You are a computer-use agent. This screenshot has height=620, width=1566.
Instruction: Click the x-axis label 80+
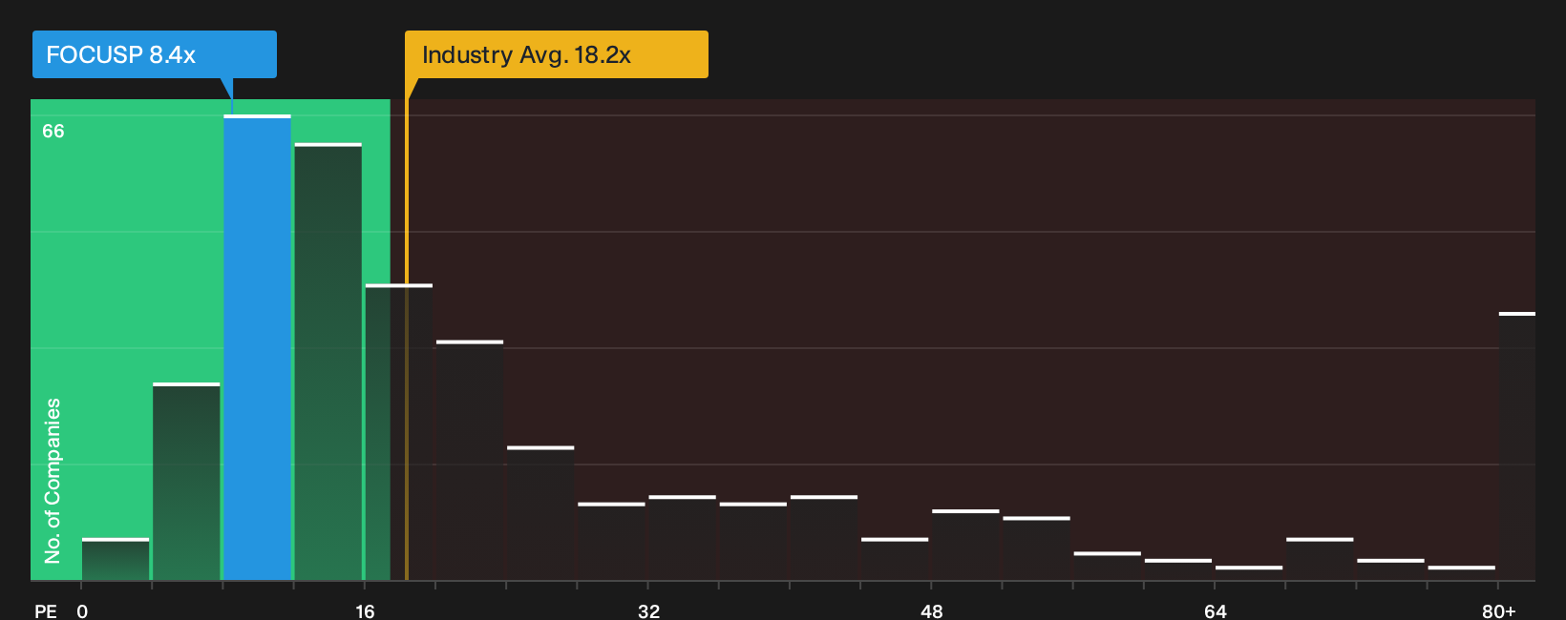1498,610
